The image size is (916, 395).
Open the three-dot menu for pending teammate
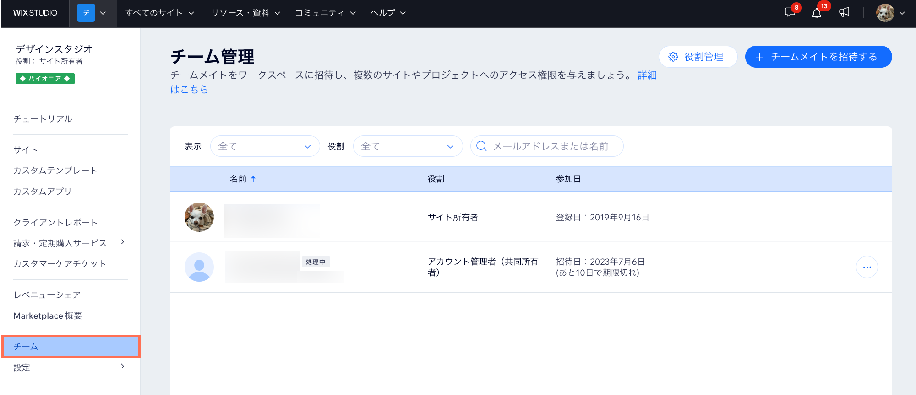(x=867, y=267)
